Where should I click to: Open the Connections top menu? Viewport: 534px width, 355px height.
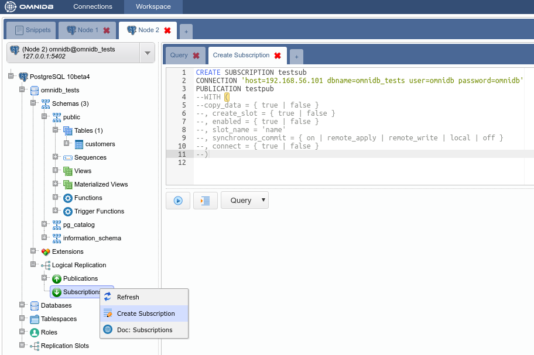click(x=93, y=7)
